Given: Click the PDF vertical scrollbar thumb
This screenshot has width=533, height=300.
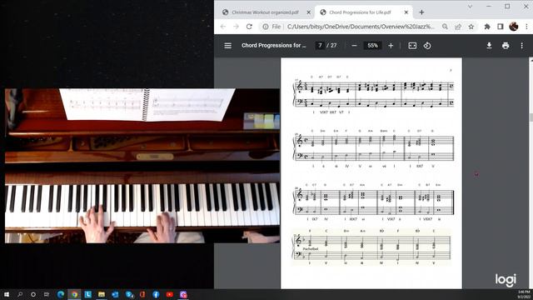Looking at the screenshot, I should coord(531,117).
